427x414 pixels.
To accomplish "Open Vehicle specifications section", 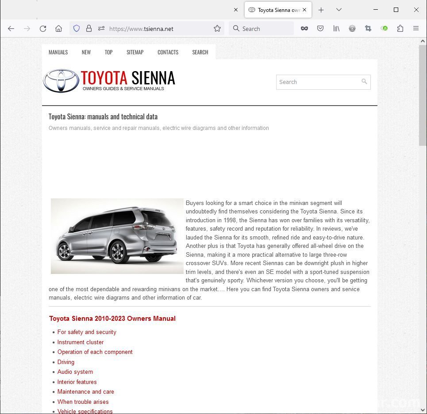I will (85, 411).
